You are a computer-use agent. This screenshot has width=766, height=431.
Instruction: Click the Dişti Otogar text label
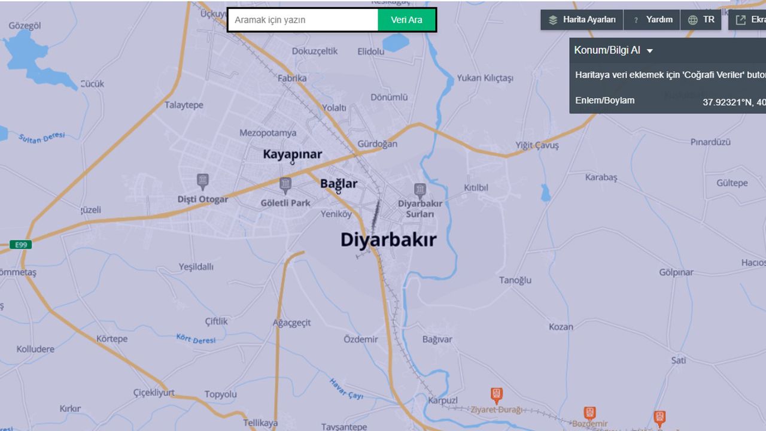point(203,199)
